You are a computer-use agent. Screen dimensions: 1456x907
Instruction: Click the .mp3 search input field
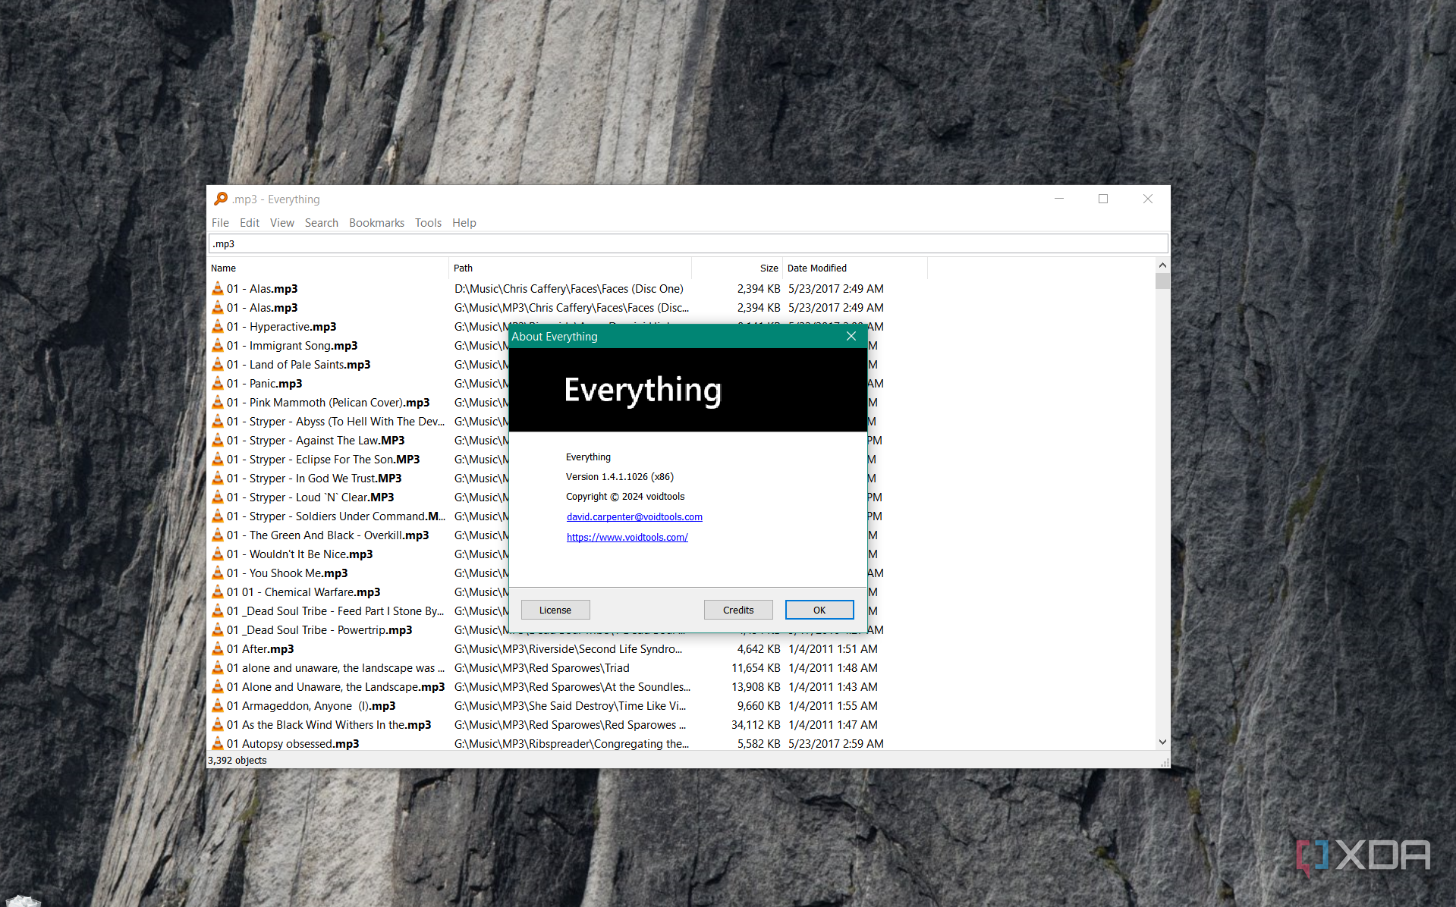[x=688, y=244]
